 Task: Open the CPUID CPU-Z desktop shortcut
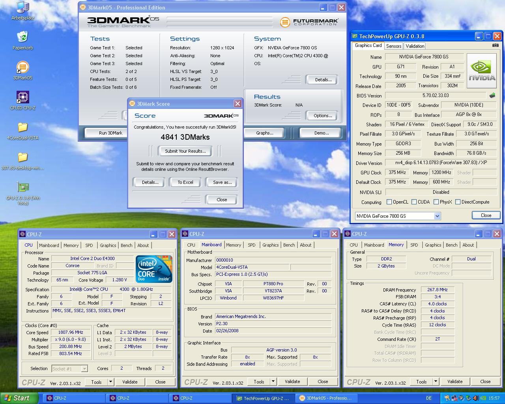tap(23, 97)
